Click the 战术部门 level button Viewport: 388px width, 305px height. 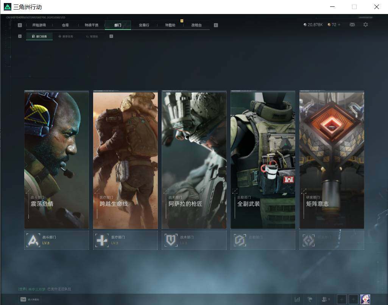194,240
